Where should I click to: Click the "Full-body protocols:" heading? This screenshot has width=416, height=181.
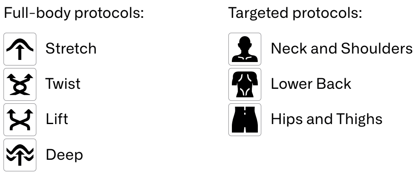coord(74,13)
